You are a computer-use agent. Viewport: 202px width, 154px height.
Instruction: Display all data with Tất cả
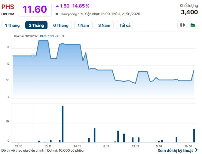pyautogui.click(x=125, y=25)
